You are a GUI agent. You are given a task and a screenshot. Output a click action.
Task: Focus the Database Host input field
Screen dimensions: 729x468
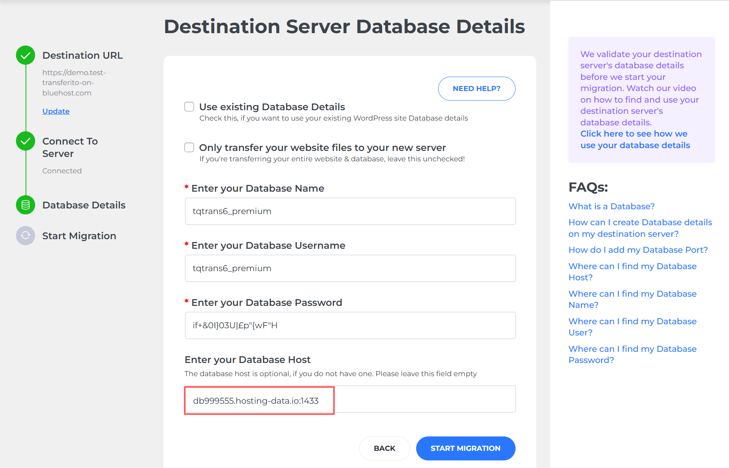point(350,399)
